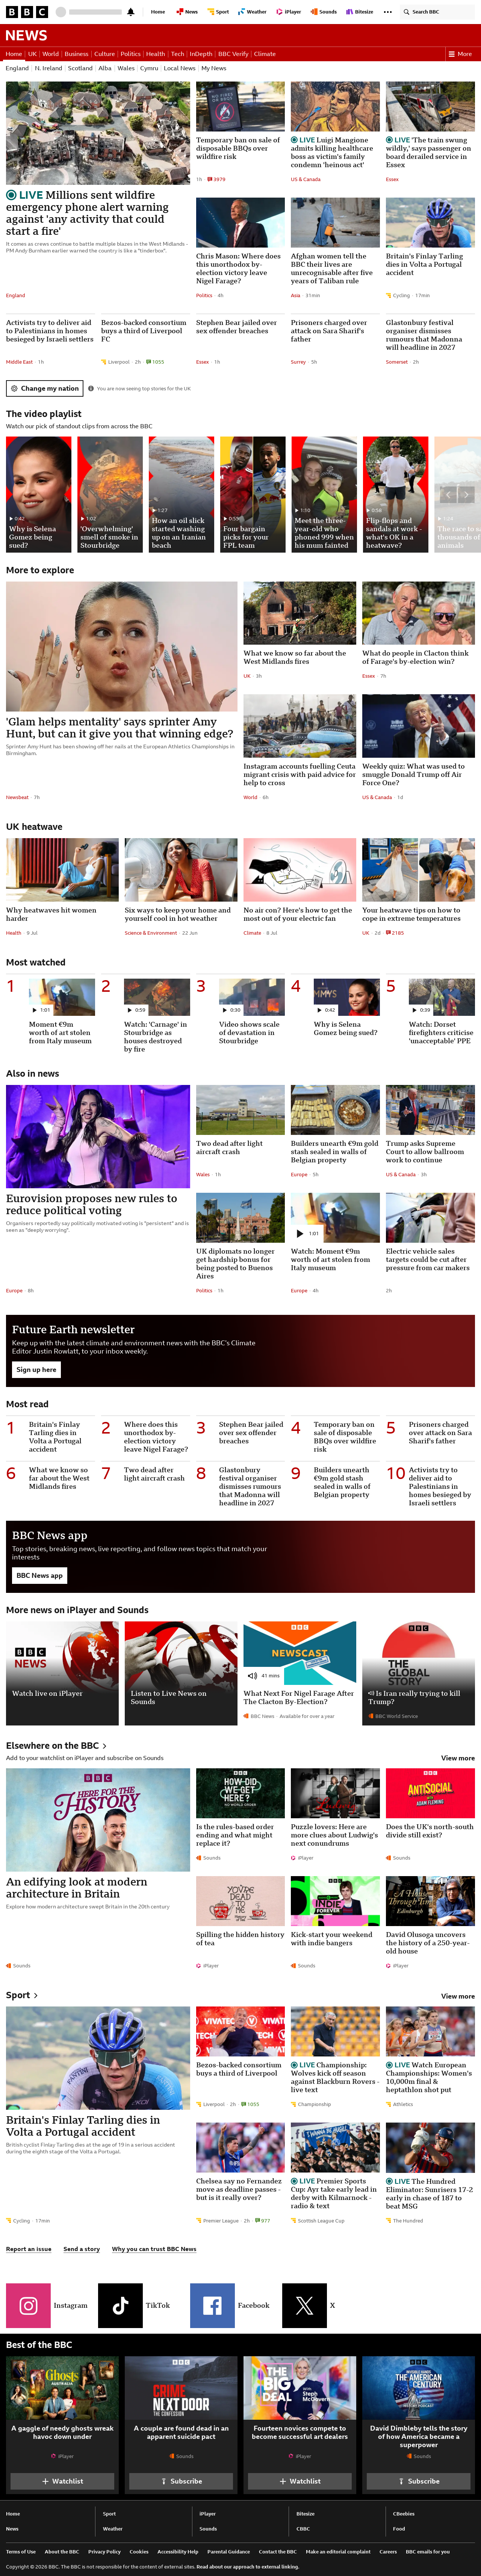Click the info icon beside top stories notice
The image size is (481, 2576).
point(91,388)
